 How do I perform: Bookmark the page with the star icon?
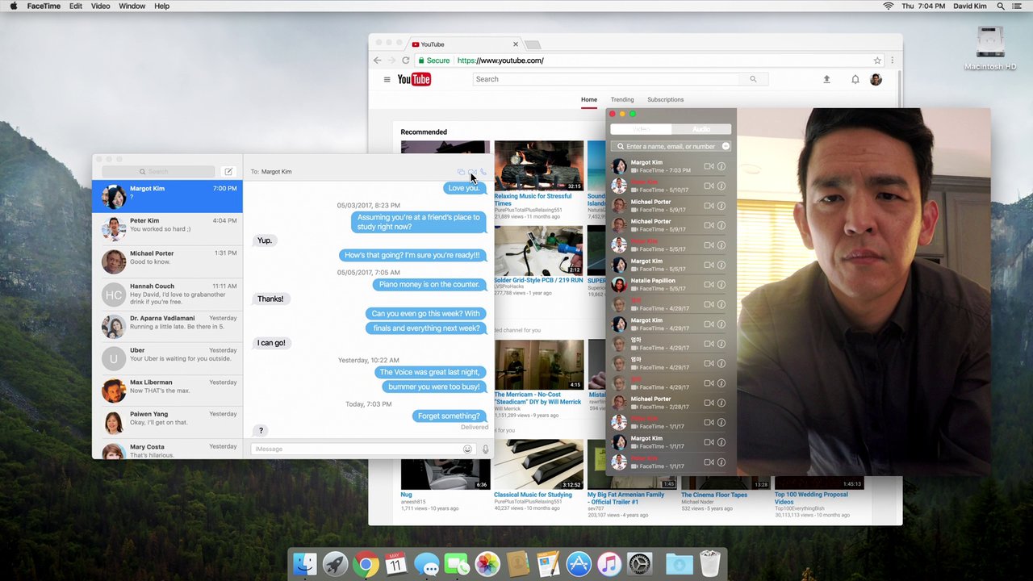click(x=877, y=61)
